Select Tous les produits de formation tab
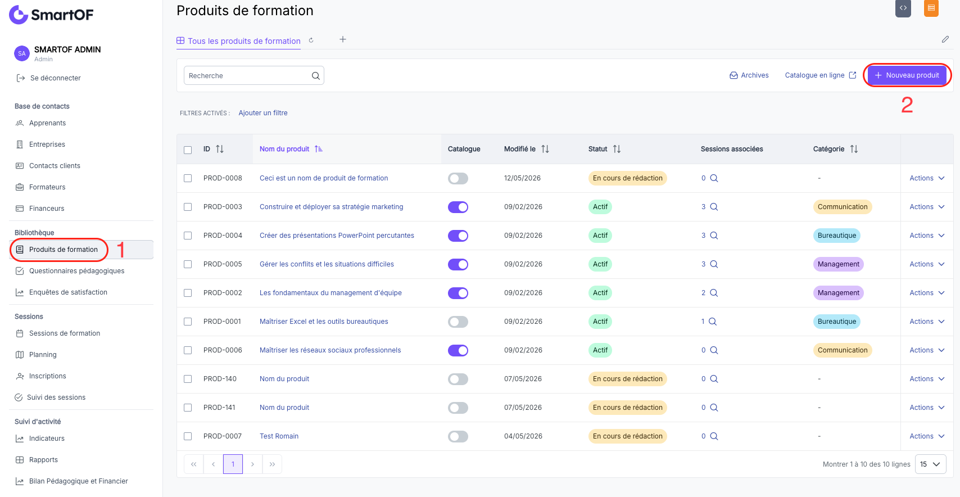The image size is (960, 497). pos(239,41)
